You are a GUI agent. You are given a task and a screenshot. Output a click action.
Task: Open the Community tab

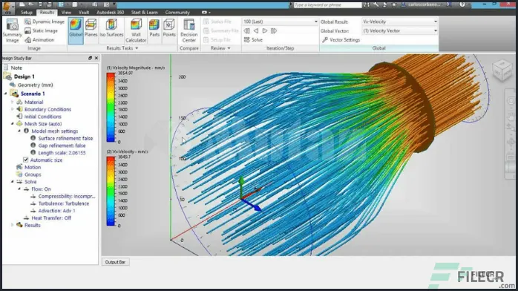pyautogui.click(x=177, y=12)
